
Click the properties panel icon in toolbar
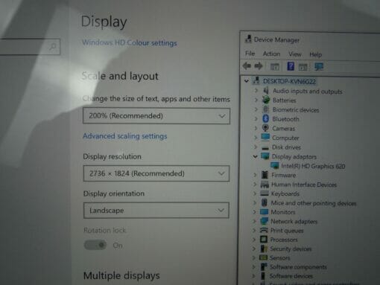[x=274, y=67]
